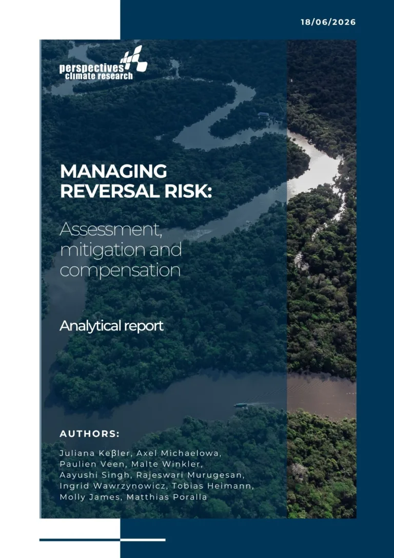Image resolution: width=394 pixels, height=558 pixels.
Task: Click the author line starting Aayushi Singh
Action: coord(153,476)
